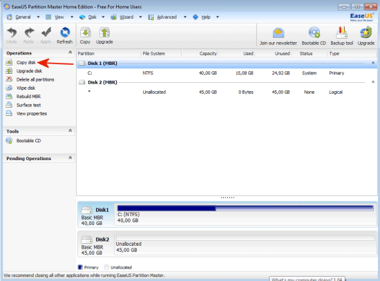Click the Primary legend color swatch
380x281 pixels.
pos(80,267)
